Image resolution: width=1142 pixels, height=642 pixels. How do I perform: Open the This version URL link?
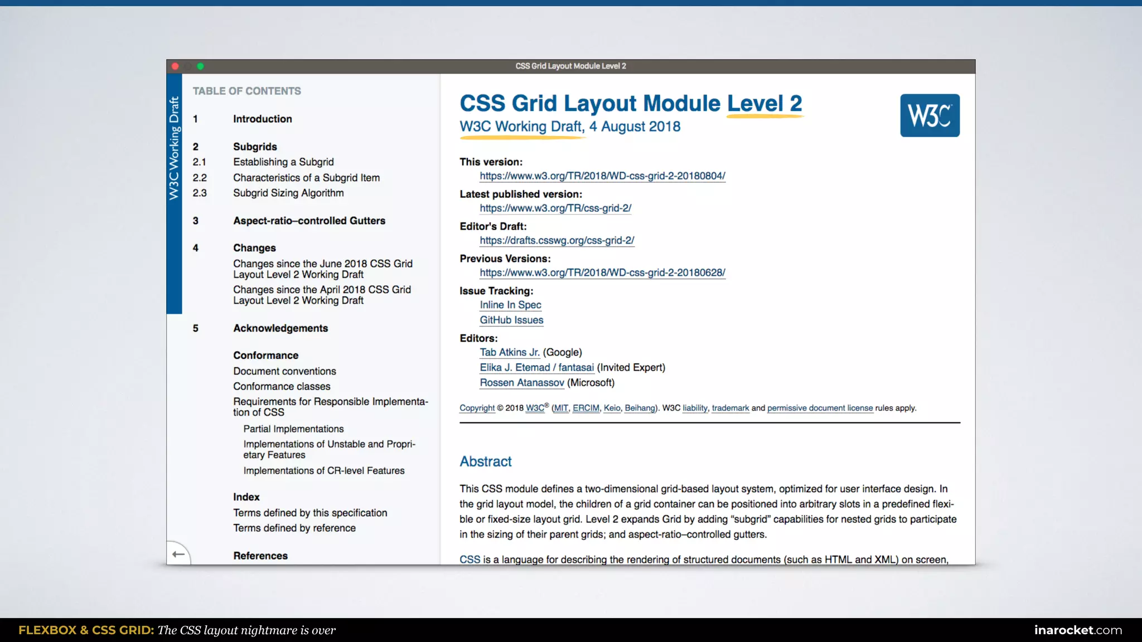(602, 176)
